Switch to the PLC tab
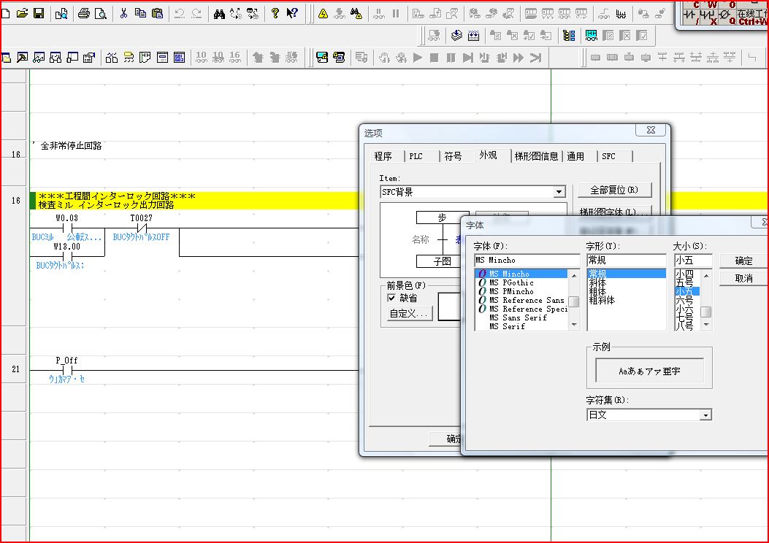The image size is (769, 543). [416, 156]
